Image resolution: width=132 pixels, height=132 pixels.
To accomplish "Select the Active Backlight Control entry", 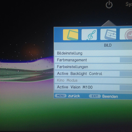I will (x=93, y=73).
